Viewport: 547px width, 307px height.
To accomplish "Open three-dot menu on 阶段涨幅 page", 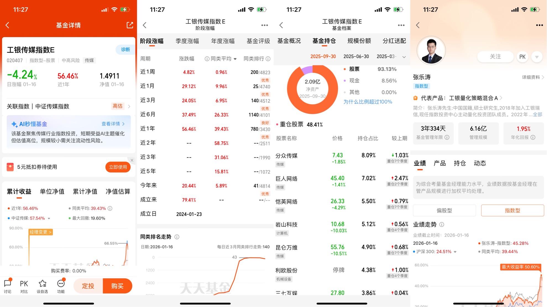I will tap(265, 25).
